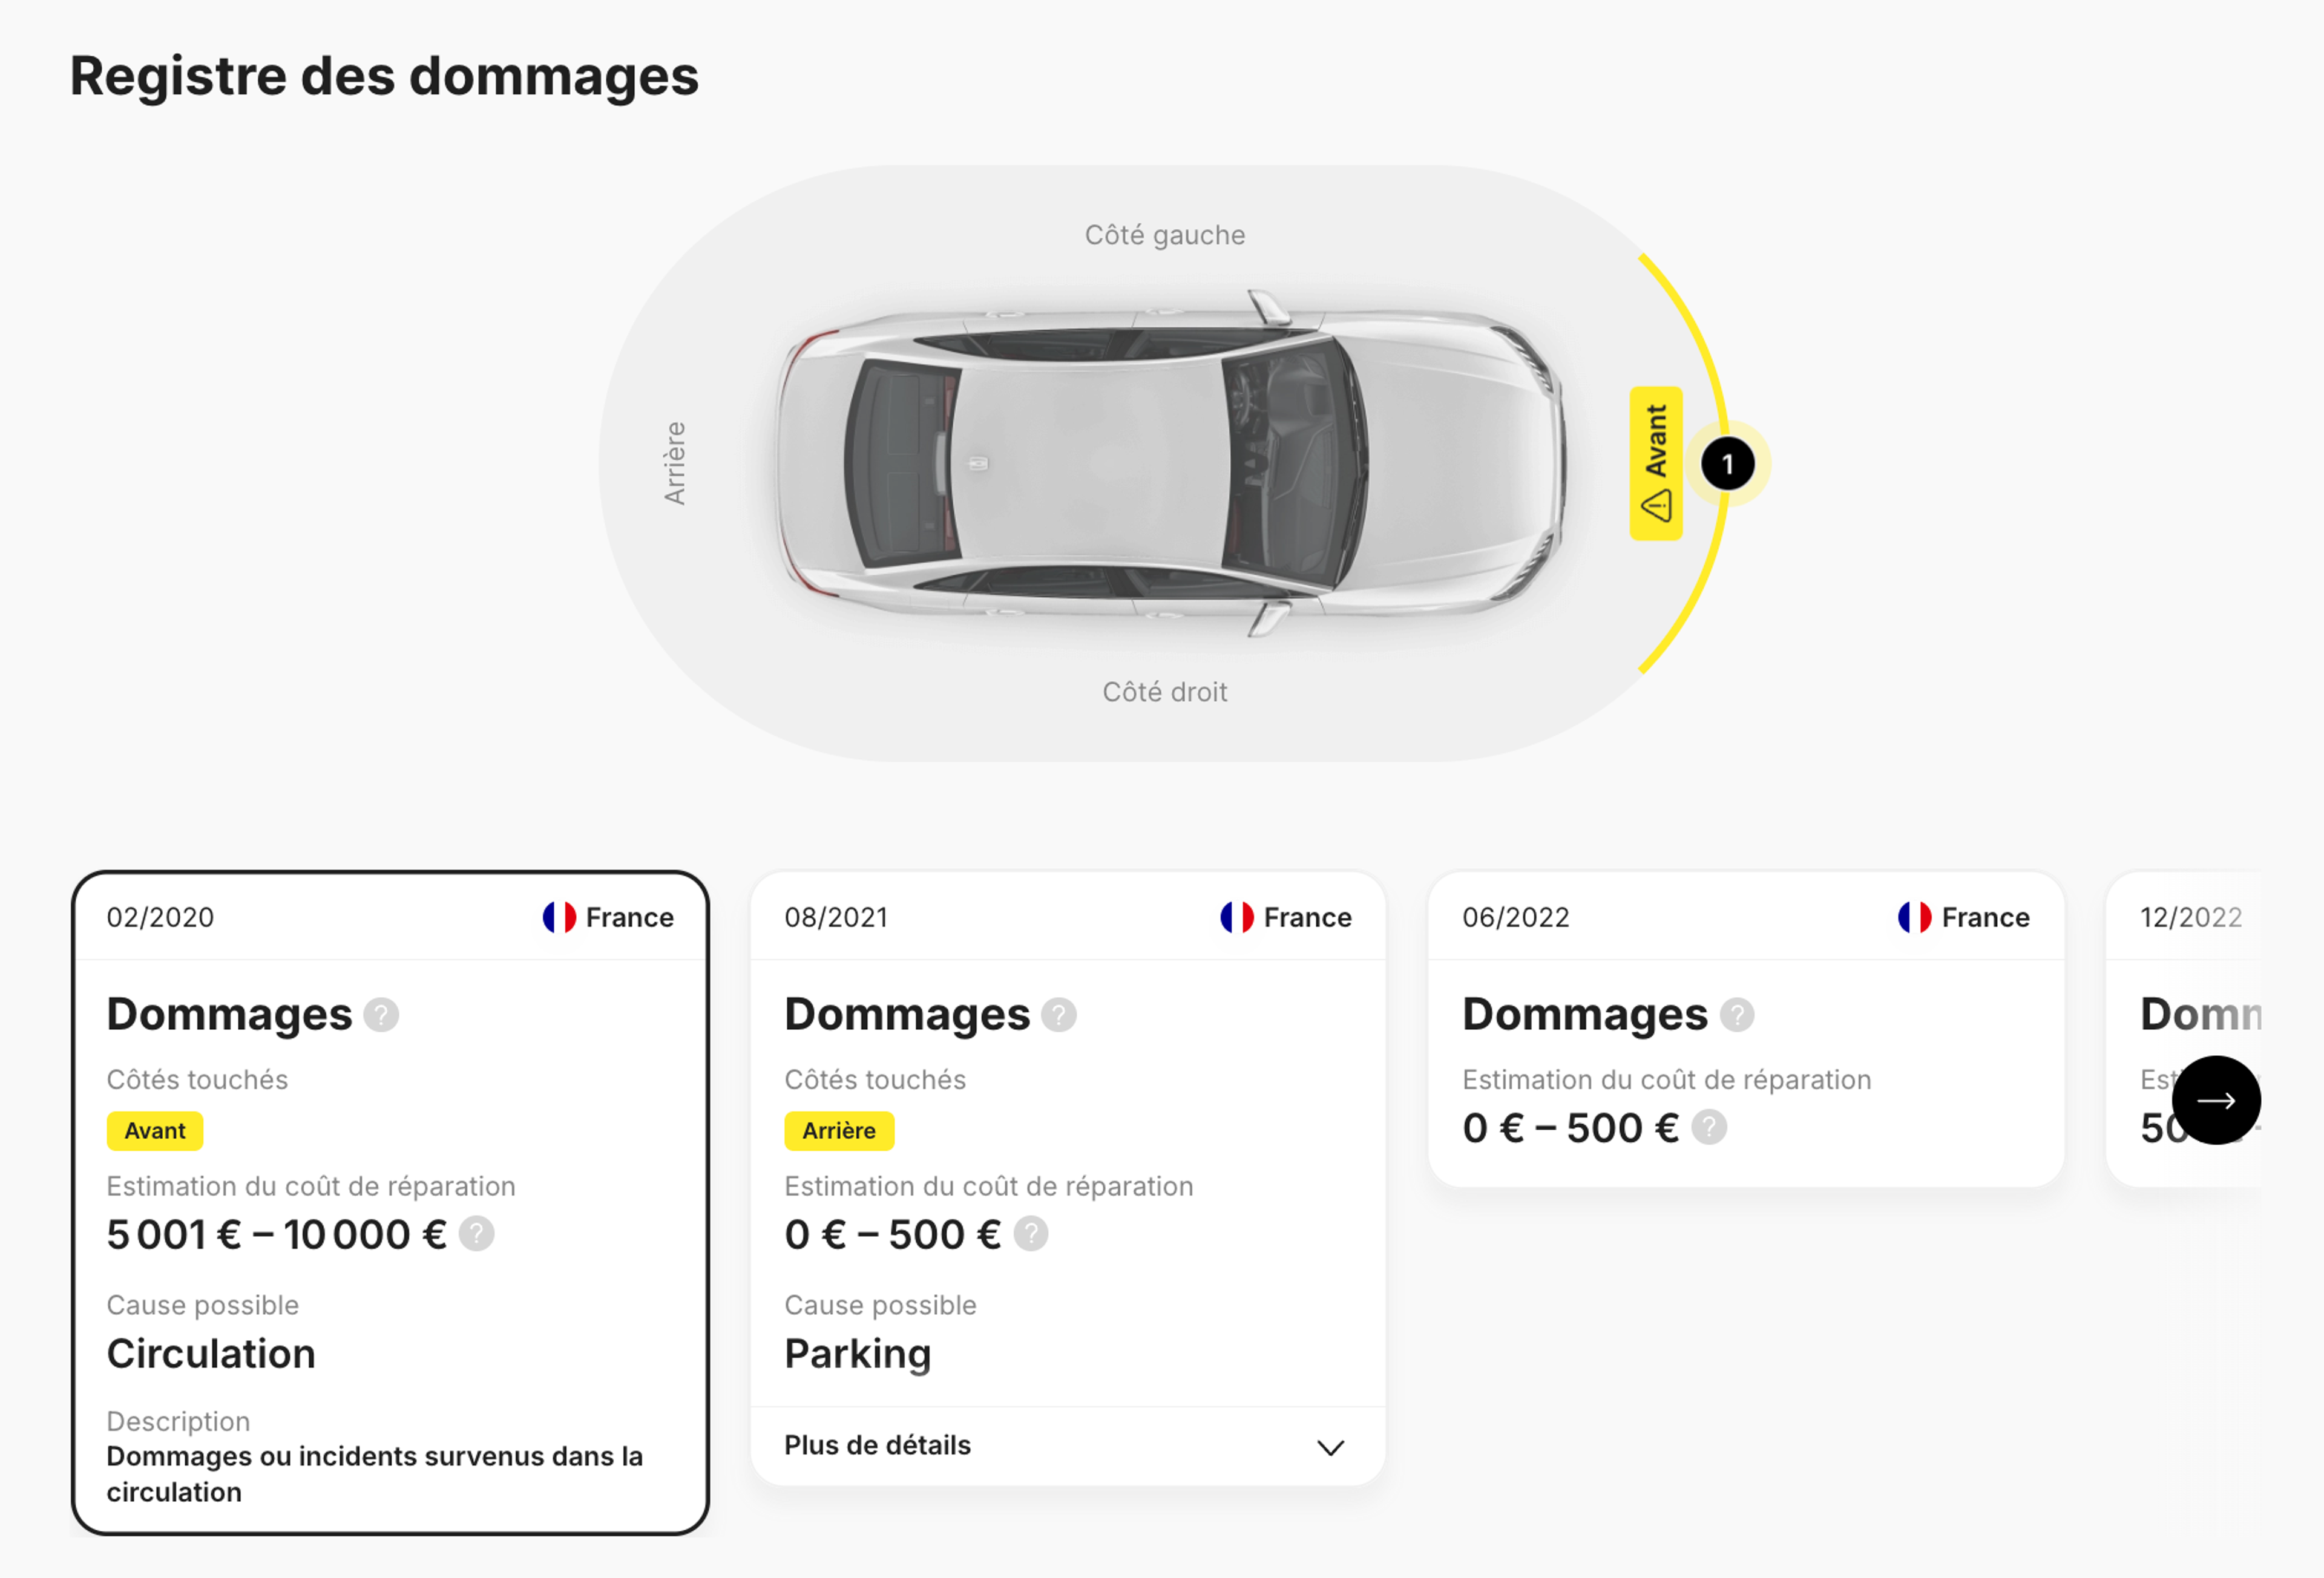Click the car top view illustration
Viewport: 2324px width, 1578px height.
pos(1160,460)
